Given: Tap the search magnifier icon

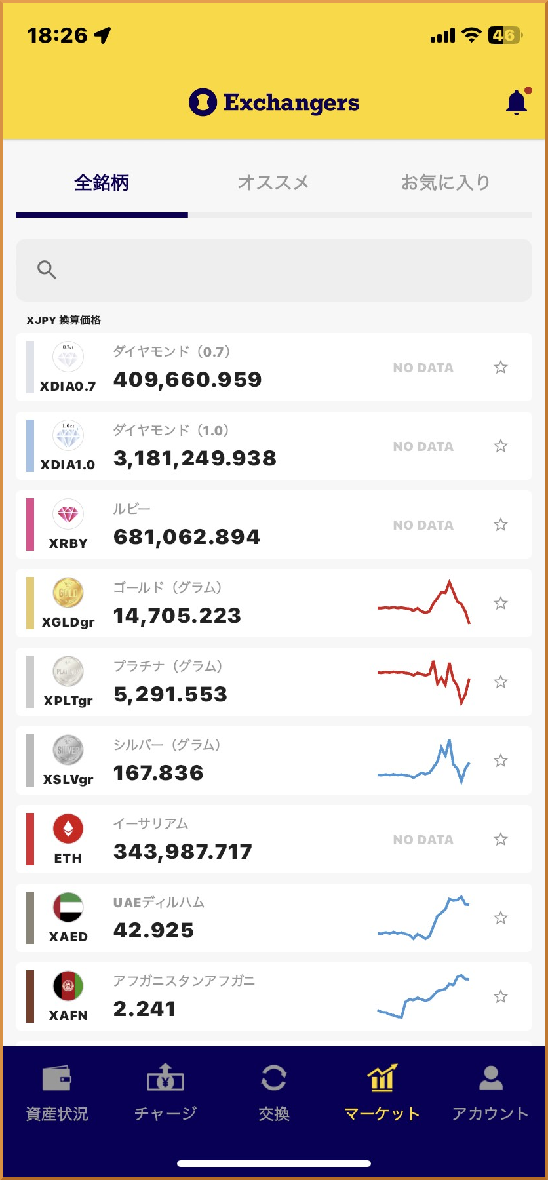Looking at the screenshot, I should pos(47,269).
